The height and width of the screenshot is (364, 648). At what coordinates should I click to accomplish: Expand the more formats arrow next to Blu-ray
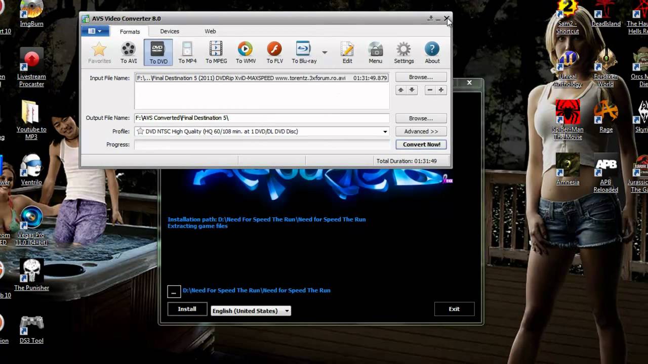325,52
